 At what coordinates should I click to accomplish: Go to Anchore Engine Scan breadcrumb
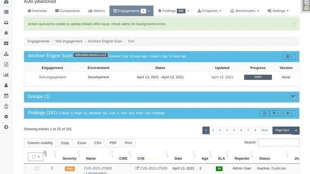(x=105, y=41)
